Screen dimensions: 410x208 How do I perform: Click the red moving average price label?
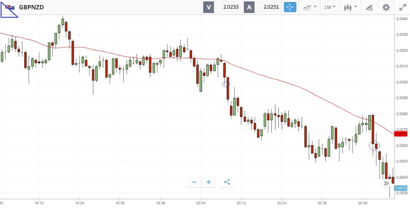click(401, 134)
